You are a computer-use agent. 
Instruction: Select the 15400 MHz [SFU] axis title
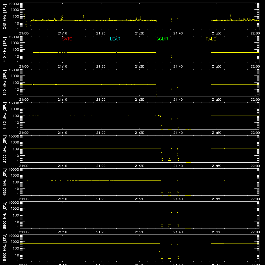pos(4,248)
